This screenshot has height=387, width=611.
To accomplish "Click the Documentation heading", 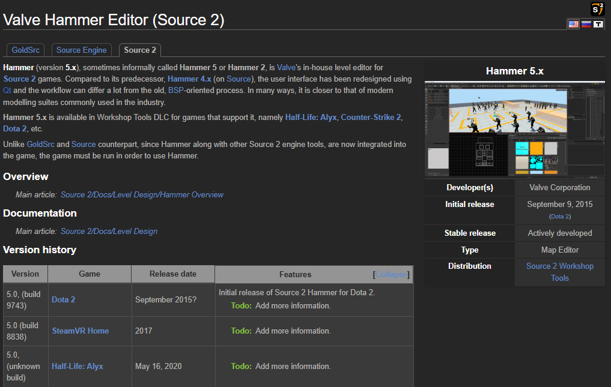I will [40, 214].
